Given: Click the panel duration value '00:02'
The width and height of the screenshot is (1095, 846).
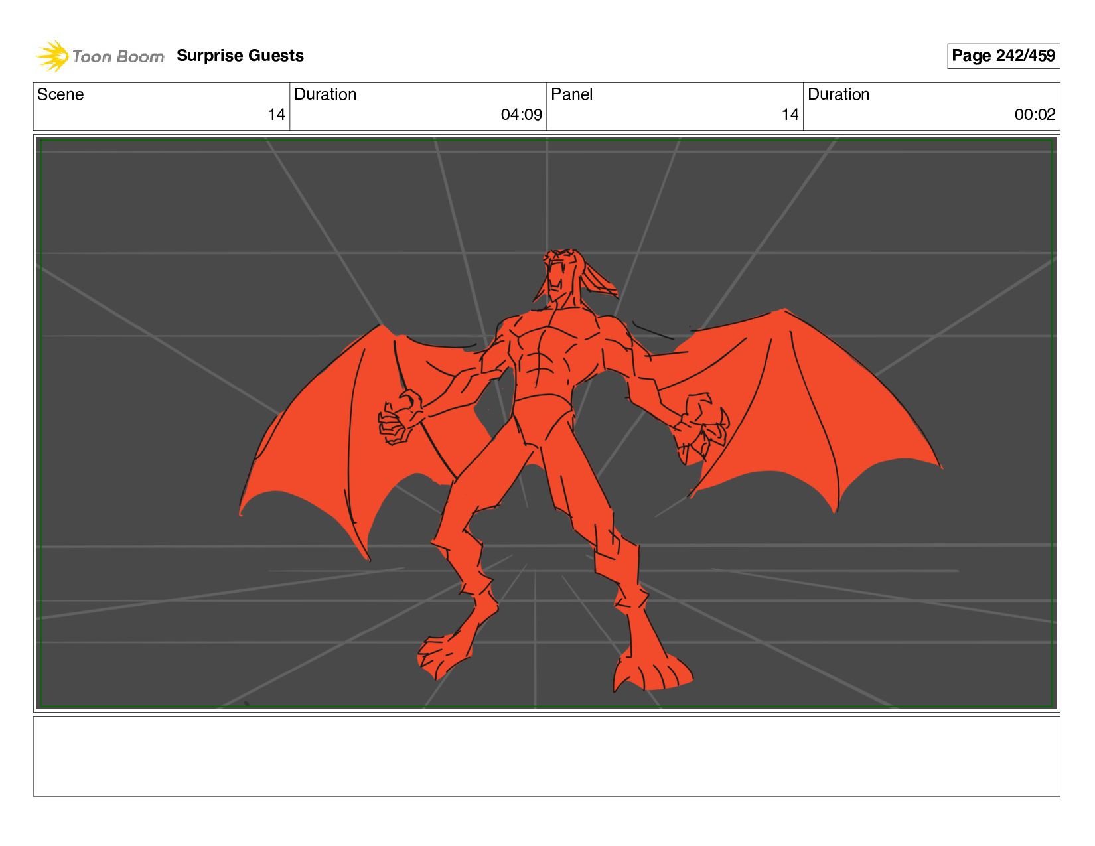Looking at the screenshot, I should pyautogui.click(x=1035, y=115).
